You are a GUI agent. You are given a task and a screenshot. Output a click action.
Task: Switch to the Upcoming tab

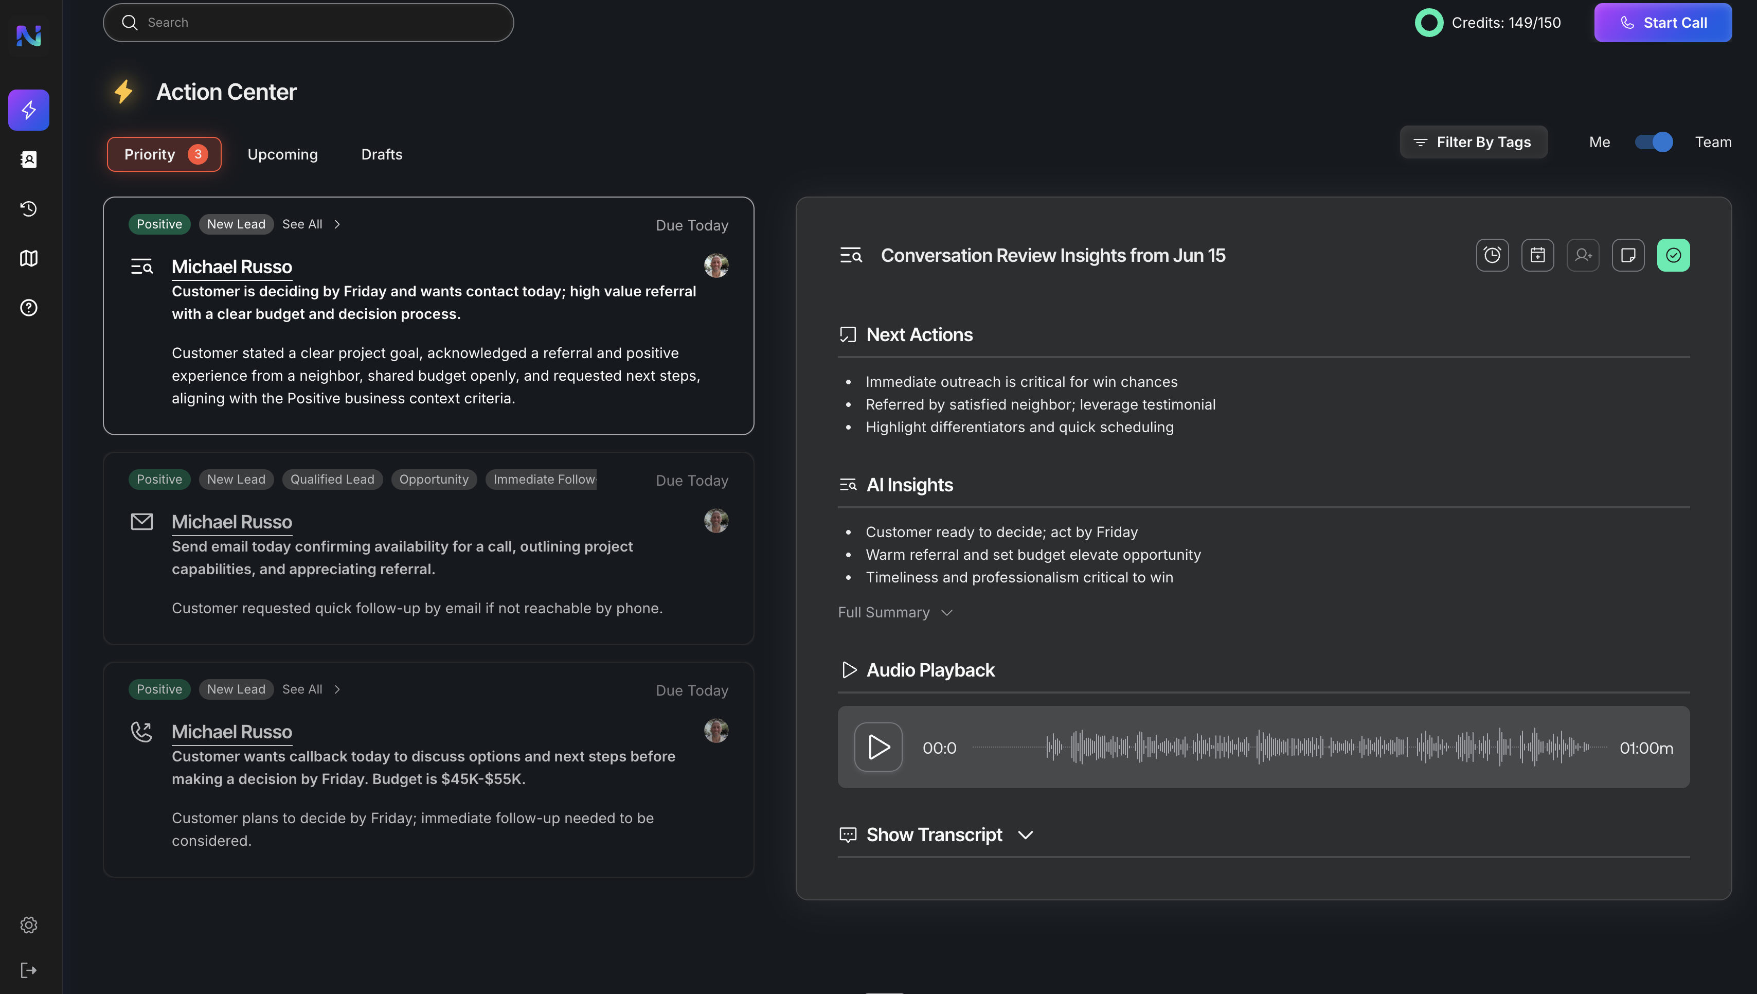click(282, 154)
